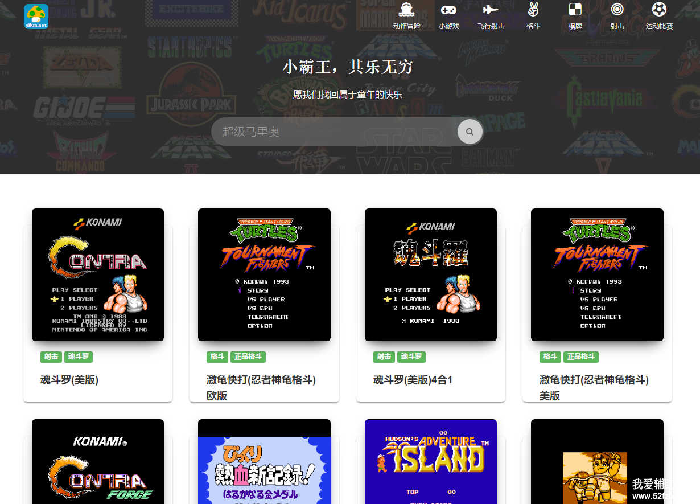Open the 射击 category label in navigation
The width and height of the screenshot is (700, 504).
617,26
